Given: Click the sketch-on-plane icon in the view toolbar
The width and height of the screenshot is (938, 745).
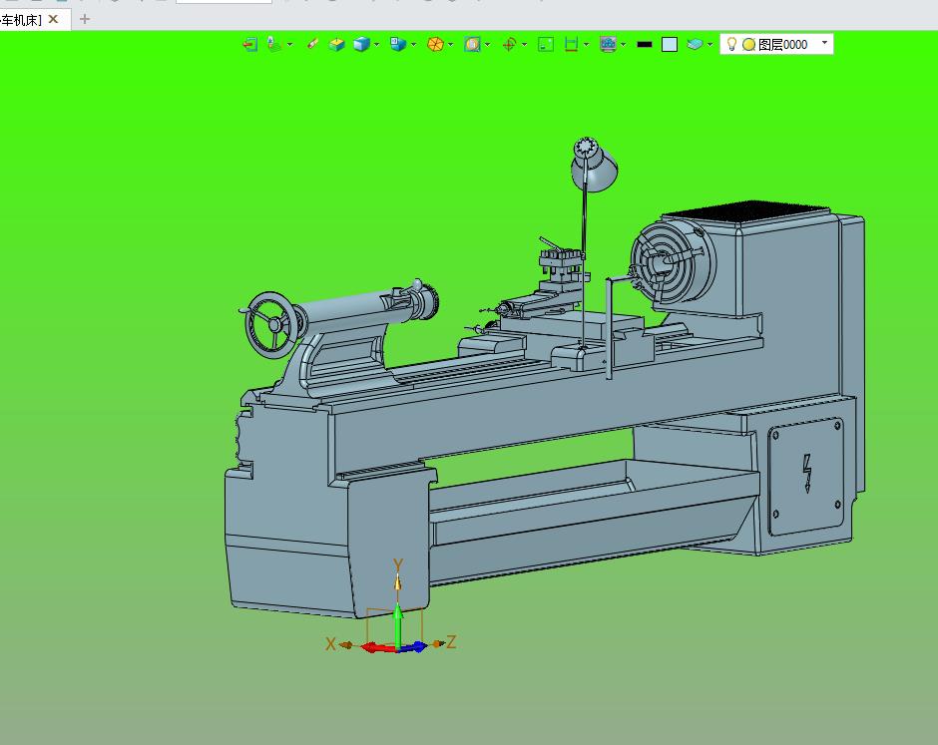Looking at the screenshot, I should click(x=274, y=44).
